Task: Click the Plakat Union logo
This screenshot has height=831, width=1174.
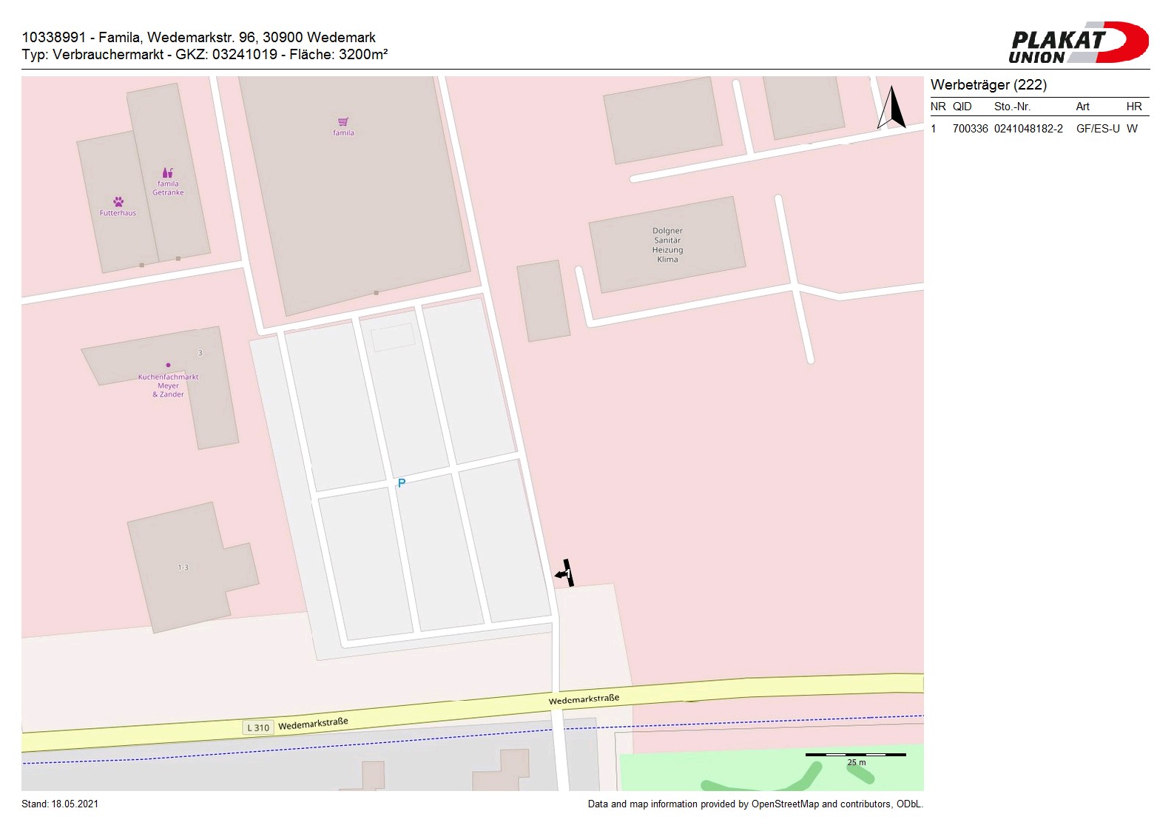Action: 1078,43
